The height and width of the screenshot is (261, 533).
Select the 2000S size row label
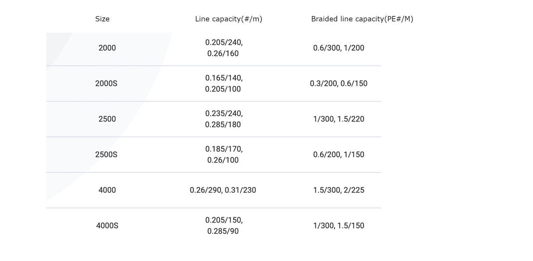click(x=107, y=83)
